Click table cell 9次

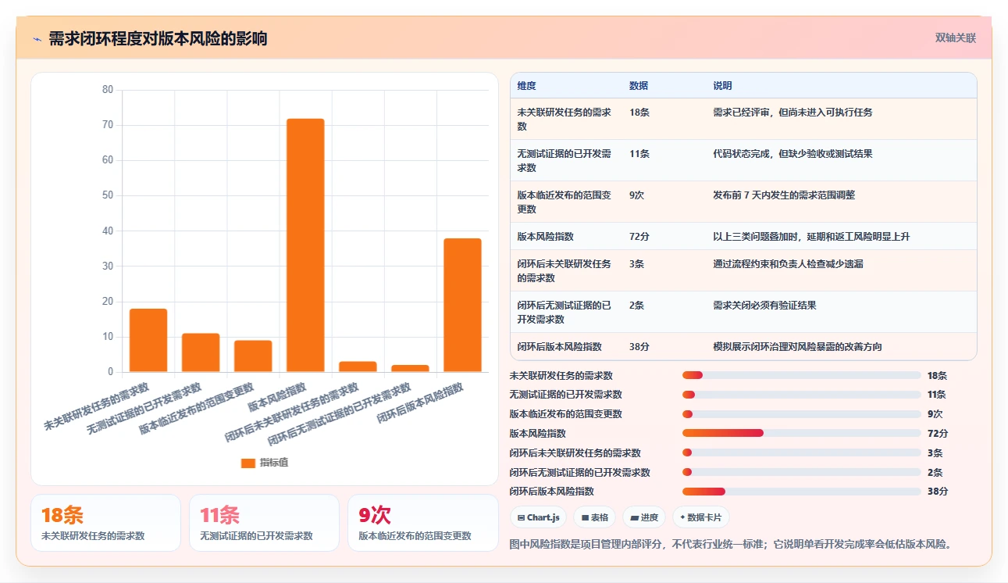[x=636, y=195]
